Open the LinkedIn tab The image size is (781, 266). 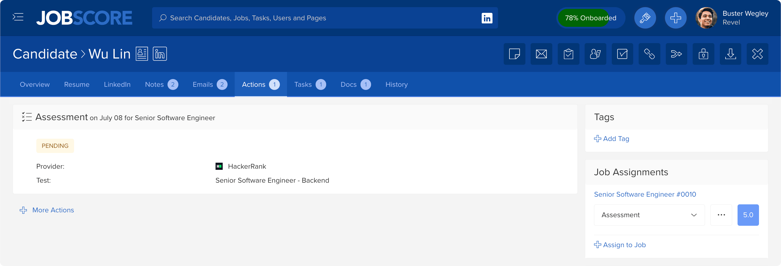click(117, 84)
